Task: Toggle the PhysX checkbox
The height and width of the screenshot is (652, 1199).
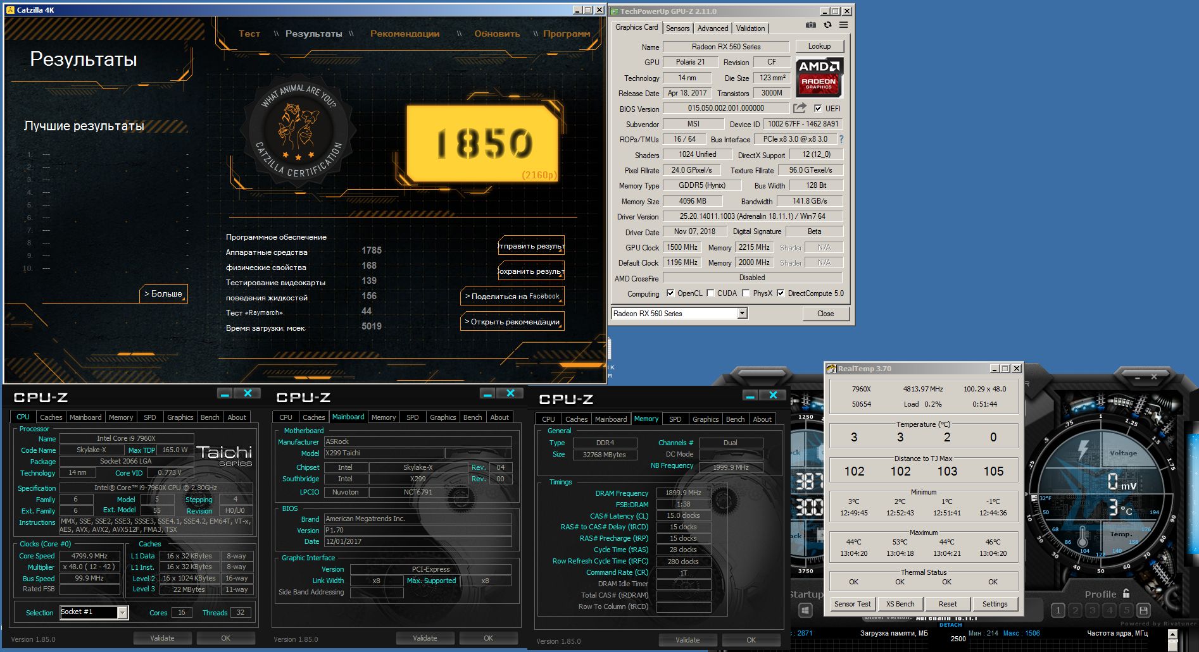Action: 746,293
